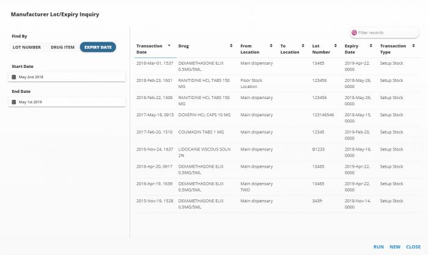This screenshot has width=428, height=255.
Task: Sort by From Location column arrows
Action: pyautogui.click(x=270, y=46)
